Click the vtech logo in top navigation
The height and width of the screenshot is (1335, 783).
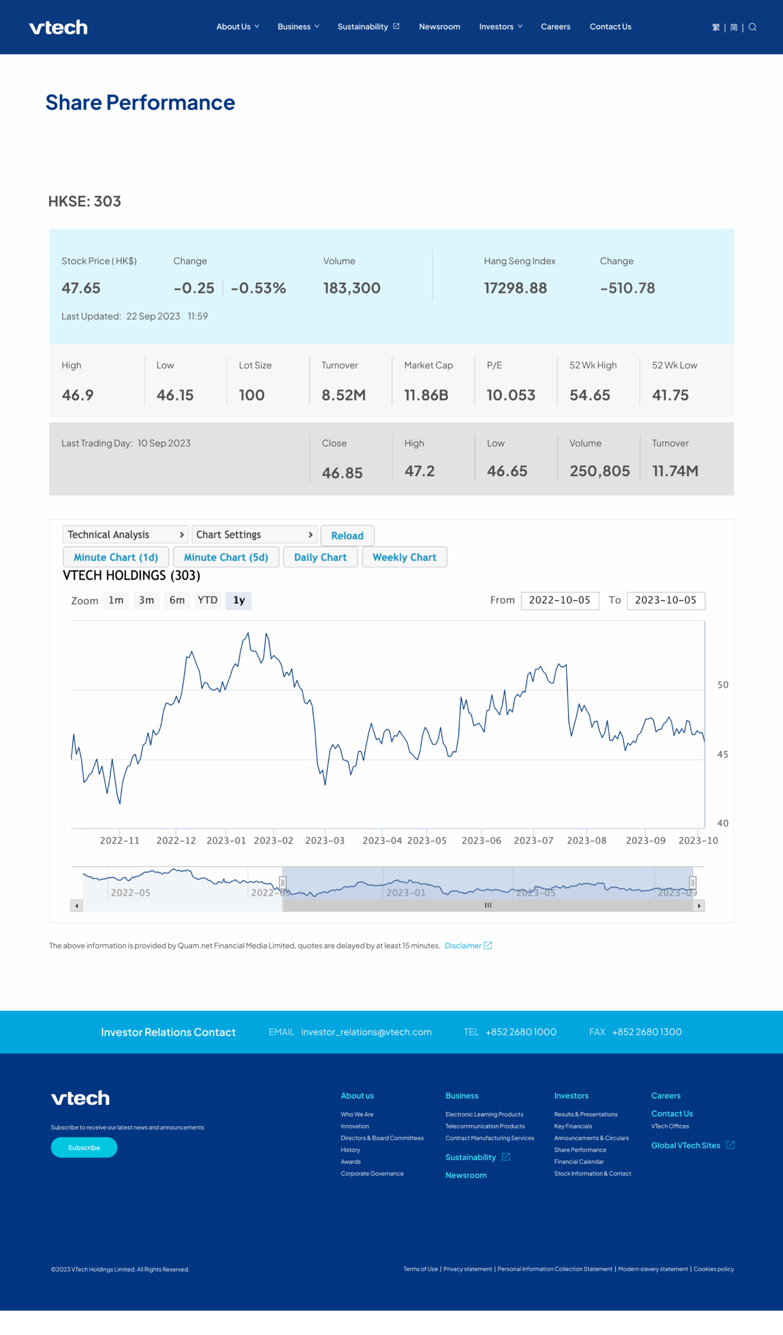58,27
